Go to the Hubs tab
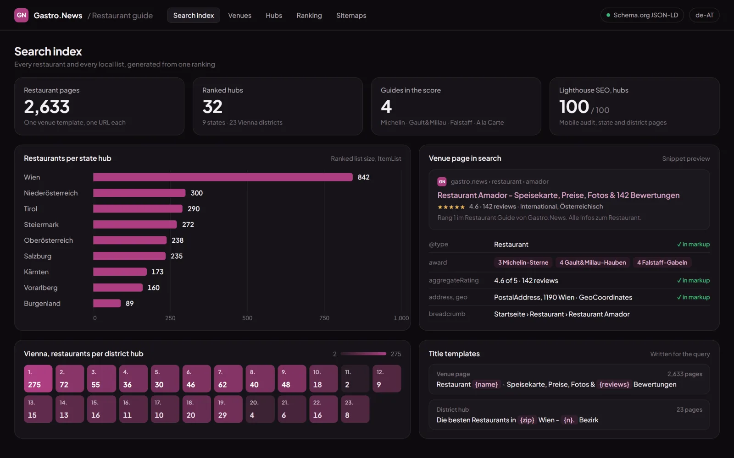The image size is (734, 458). 274,15
